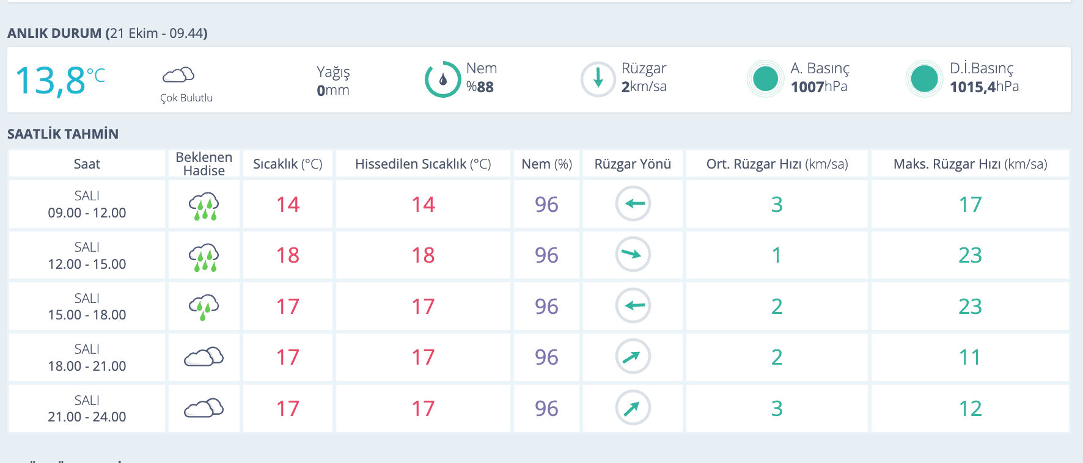1083x463 pixels.
Task: Click the SALI 15.00 - 18.00 time cell
Action: [87, 307]
